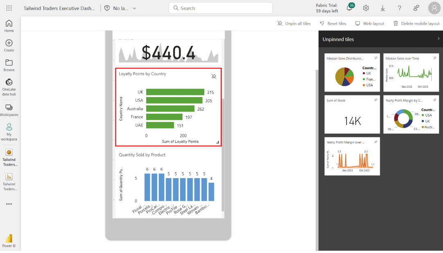Collapse the Unpinned tiles pane

click(x=438, y=39)
